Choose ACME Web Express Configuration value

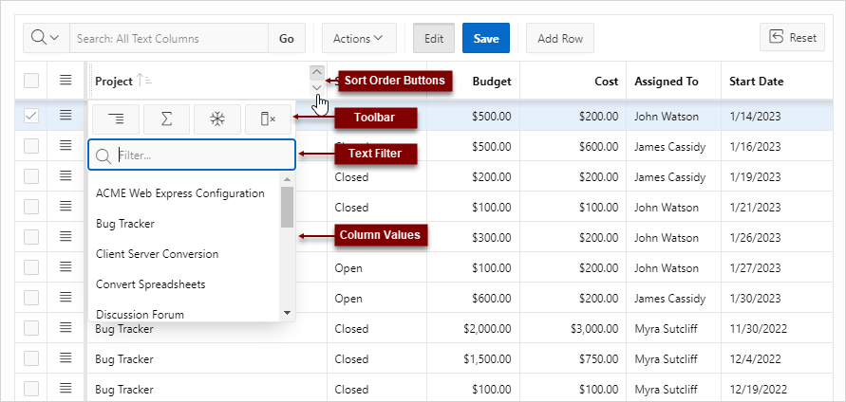coord(180,193)
